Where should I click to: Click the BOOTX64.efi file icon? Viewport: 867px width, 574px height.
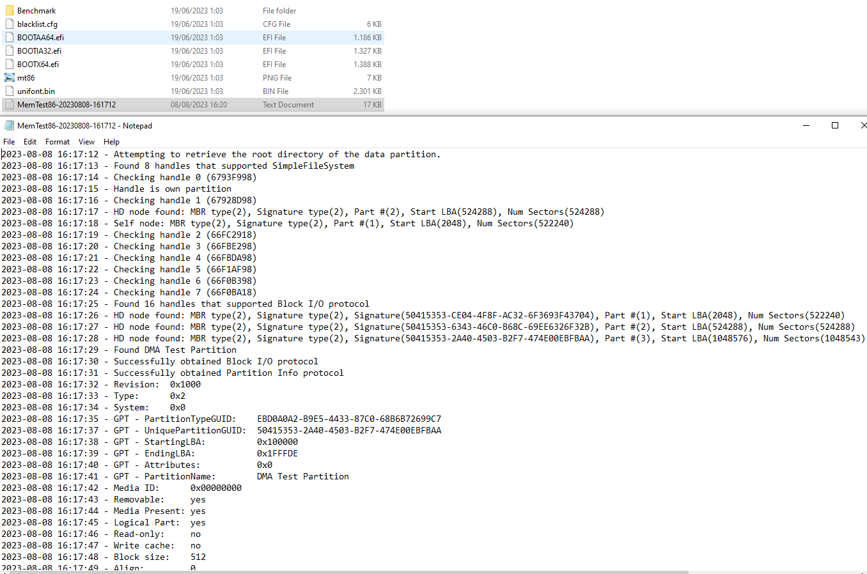pyautogui.click(x=10, y=64)
